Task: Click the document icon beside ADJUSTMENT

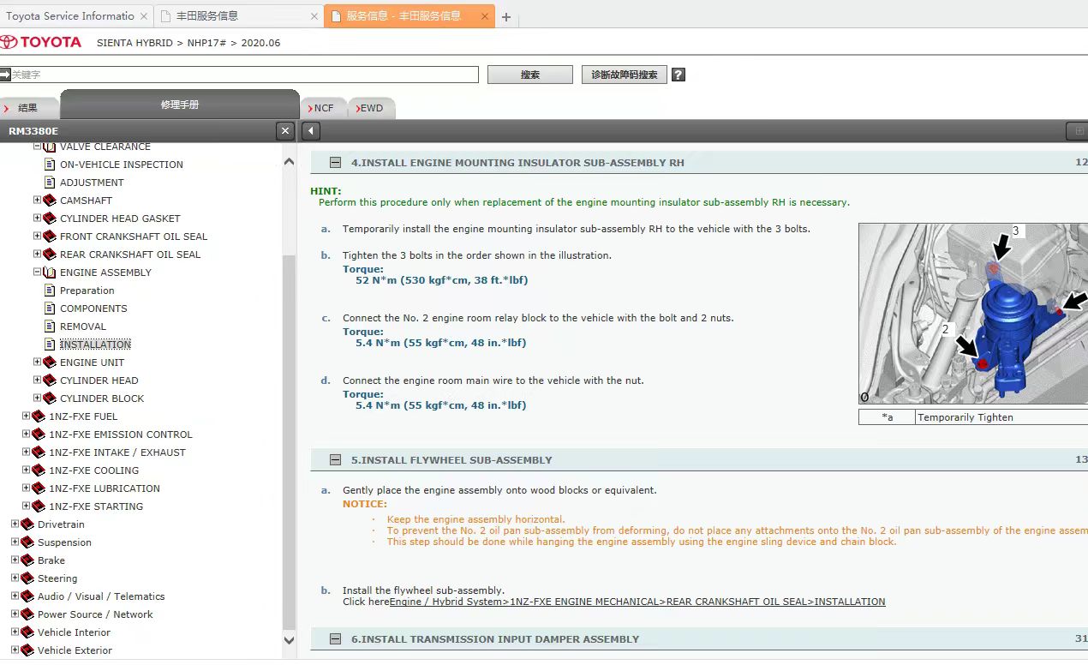Action: point(50,183)
